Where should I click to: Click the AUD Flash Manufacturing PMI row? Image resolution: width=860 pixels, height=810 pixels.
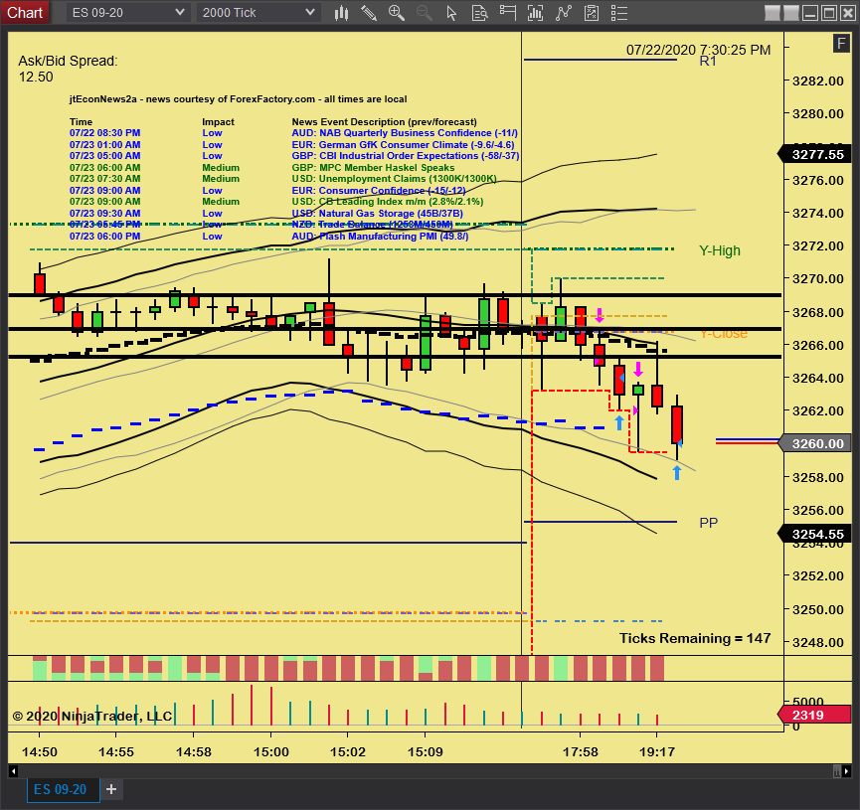coord(268,237)
